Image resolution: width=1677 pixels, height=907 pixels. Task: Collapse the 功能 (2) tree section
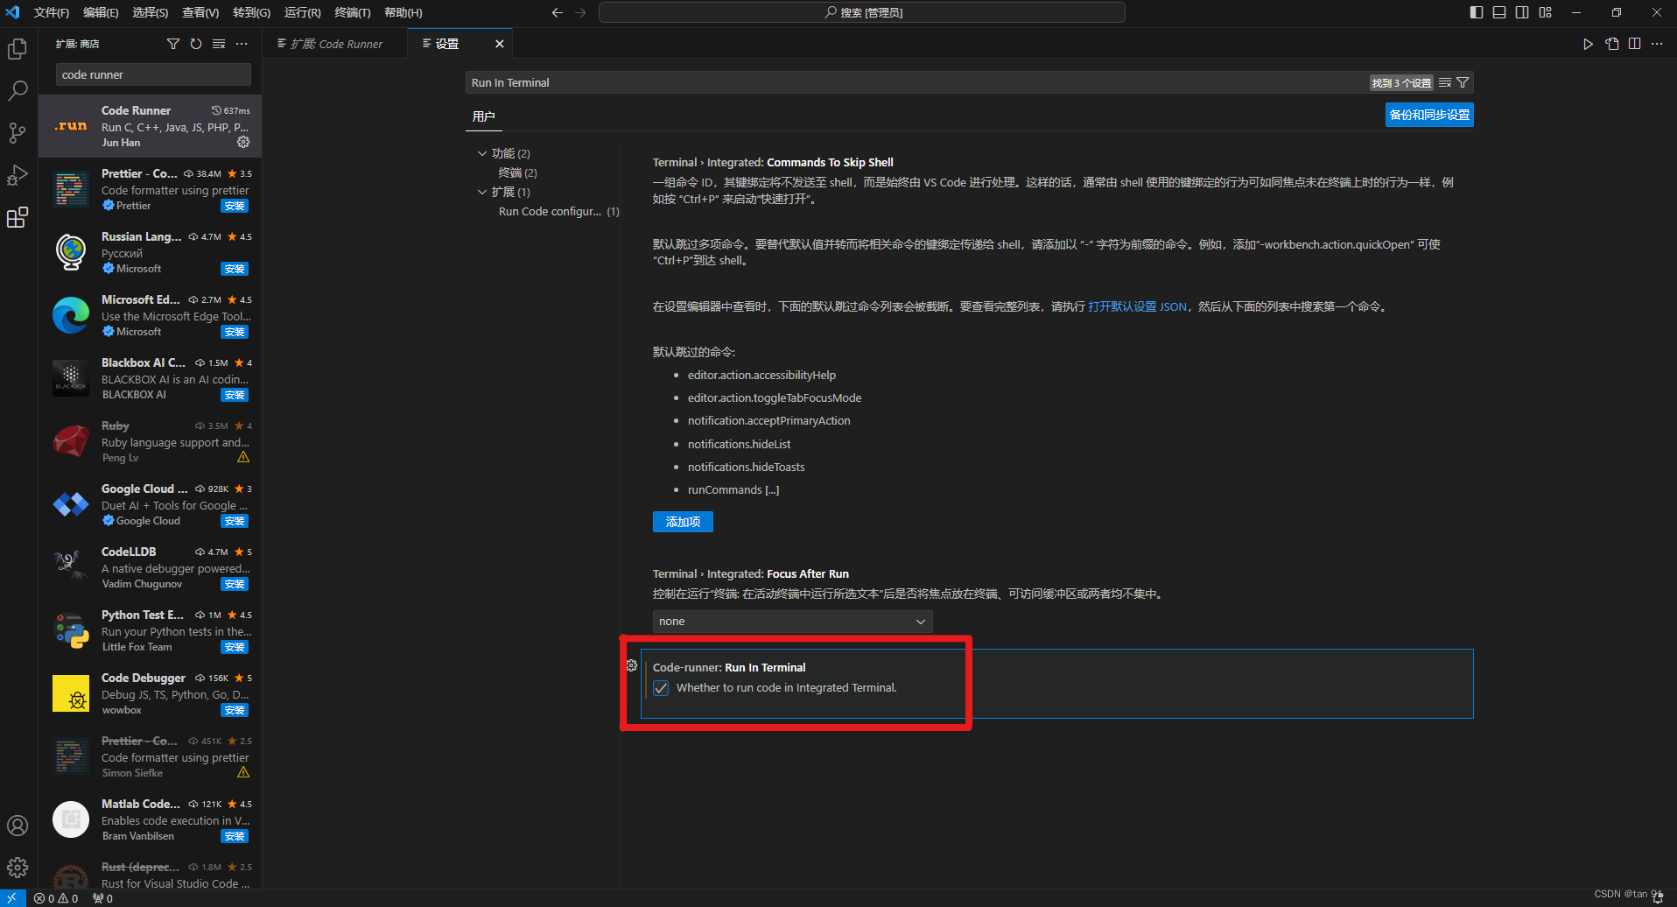[x=482, y=153]
